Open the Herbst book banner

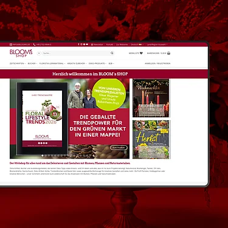[x=151, y=139]
